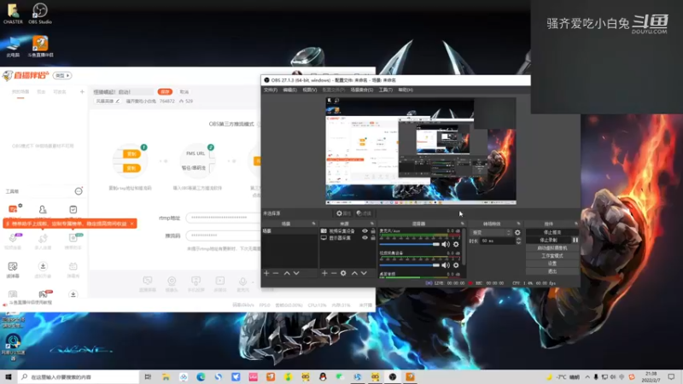Viewport: 683px width, 384px height.
Task: Hide the 显示器采集 source via eye icon
Action: click(365, 238)
